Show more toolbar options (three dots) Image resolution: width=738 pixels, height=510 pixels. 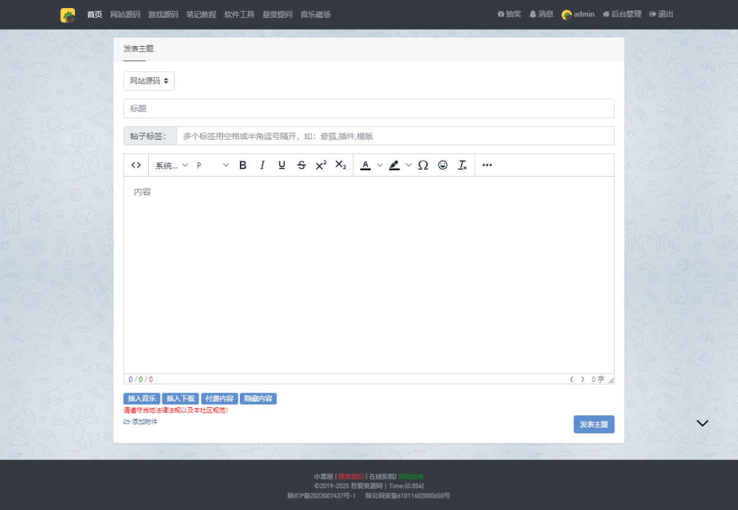(487, 165)
